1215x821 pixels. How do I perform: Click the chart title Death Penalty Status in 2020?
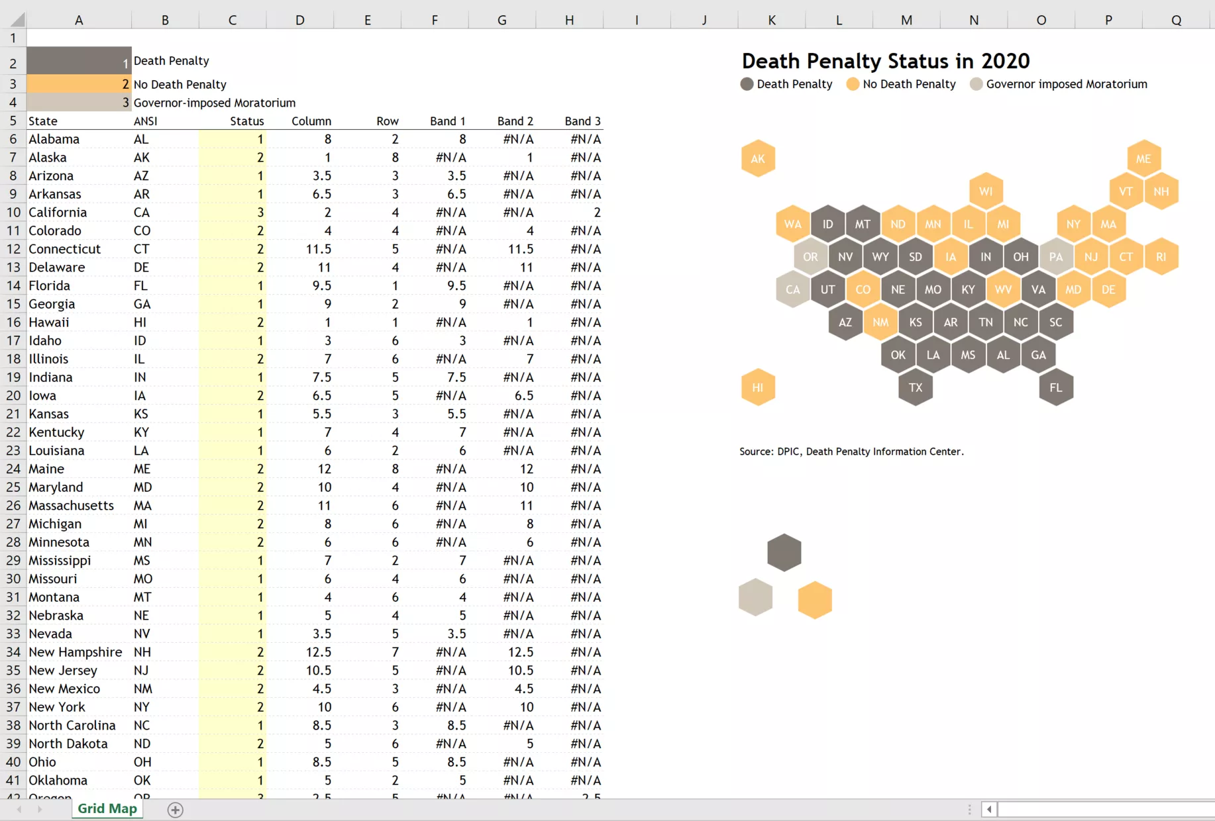886,61
